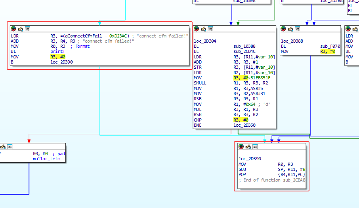
Task: Click color icon in loc_2D304 block header
Action: tap(197, 28)
